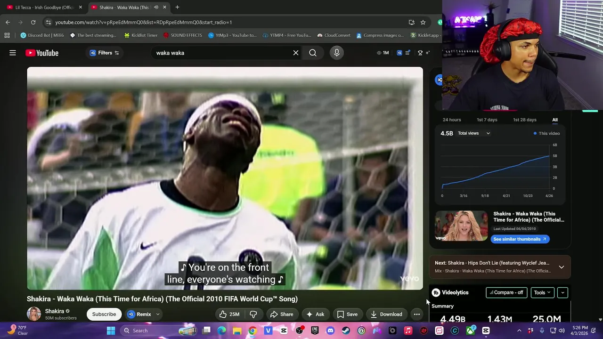Open more actions three-dot menu
Viewport: 603px width, 339px height.
click(x=417, y=314)
